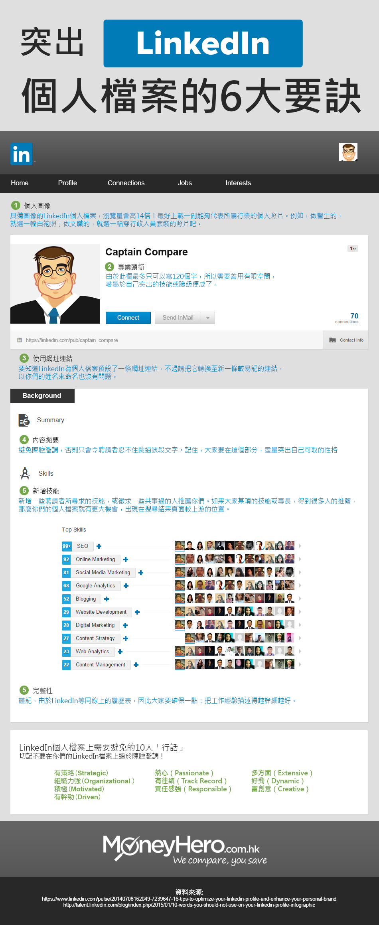Click the Contact Info label
The image size is (379, 925).
tap(351, 340)
